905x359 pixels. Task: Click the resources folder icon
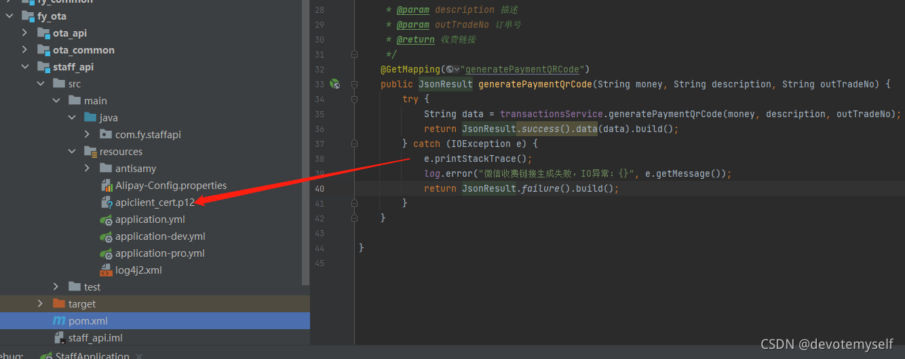click(x=90, y=152)
